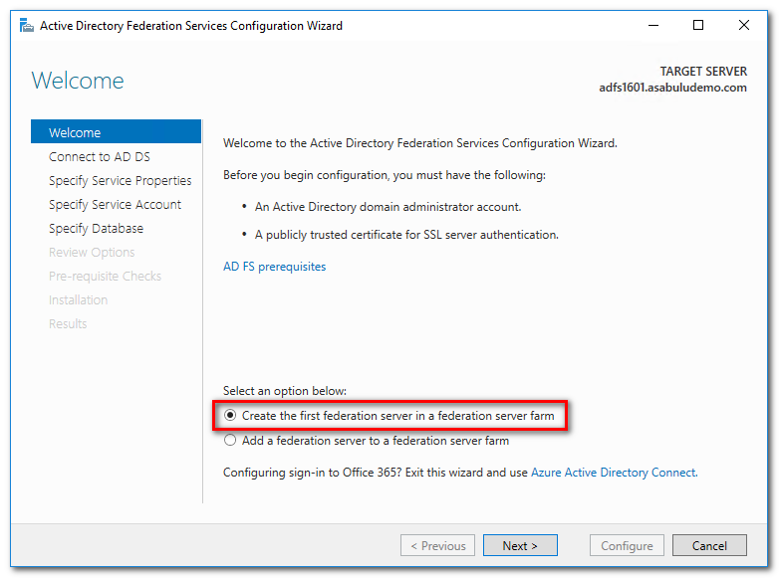Click the domain administrator account bullet text
This screenshot has height=578, width=779.
coord(389,207)
